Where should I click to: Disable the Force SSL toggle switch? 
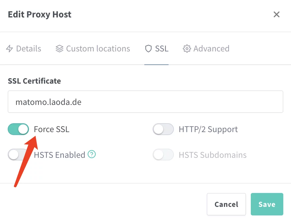point(18,129)
